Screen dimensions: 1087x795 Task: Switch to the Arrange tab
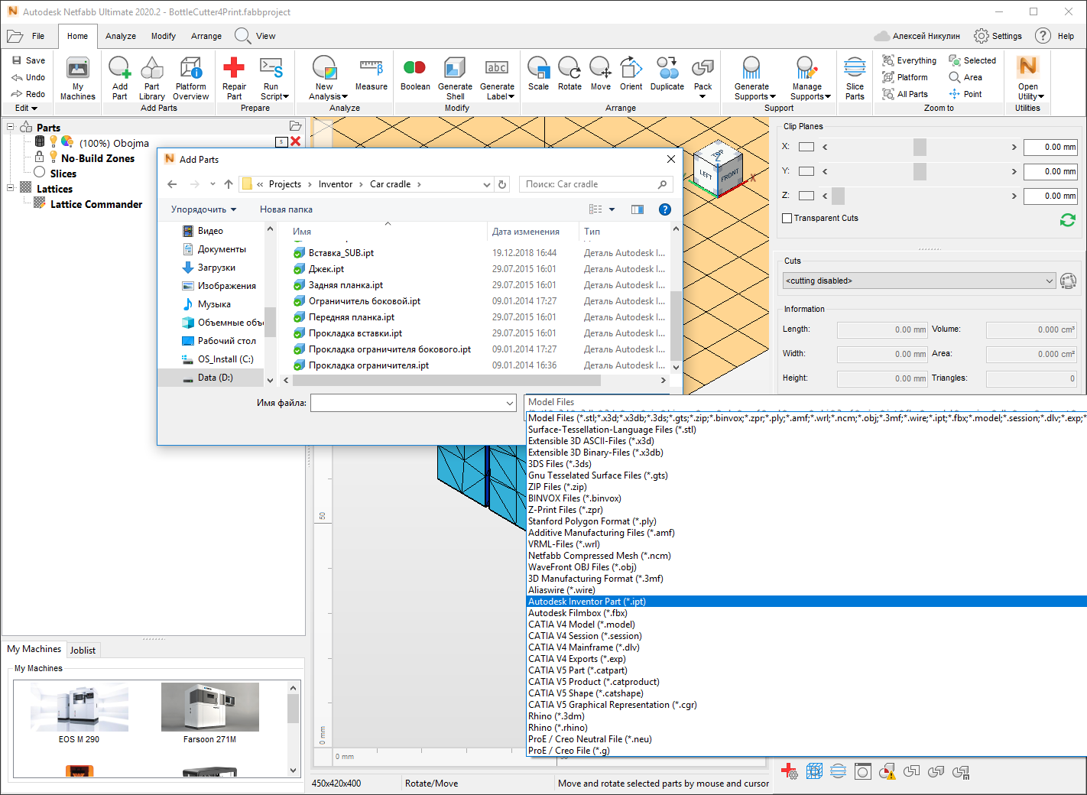tap(206, 36)
